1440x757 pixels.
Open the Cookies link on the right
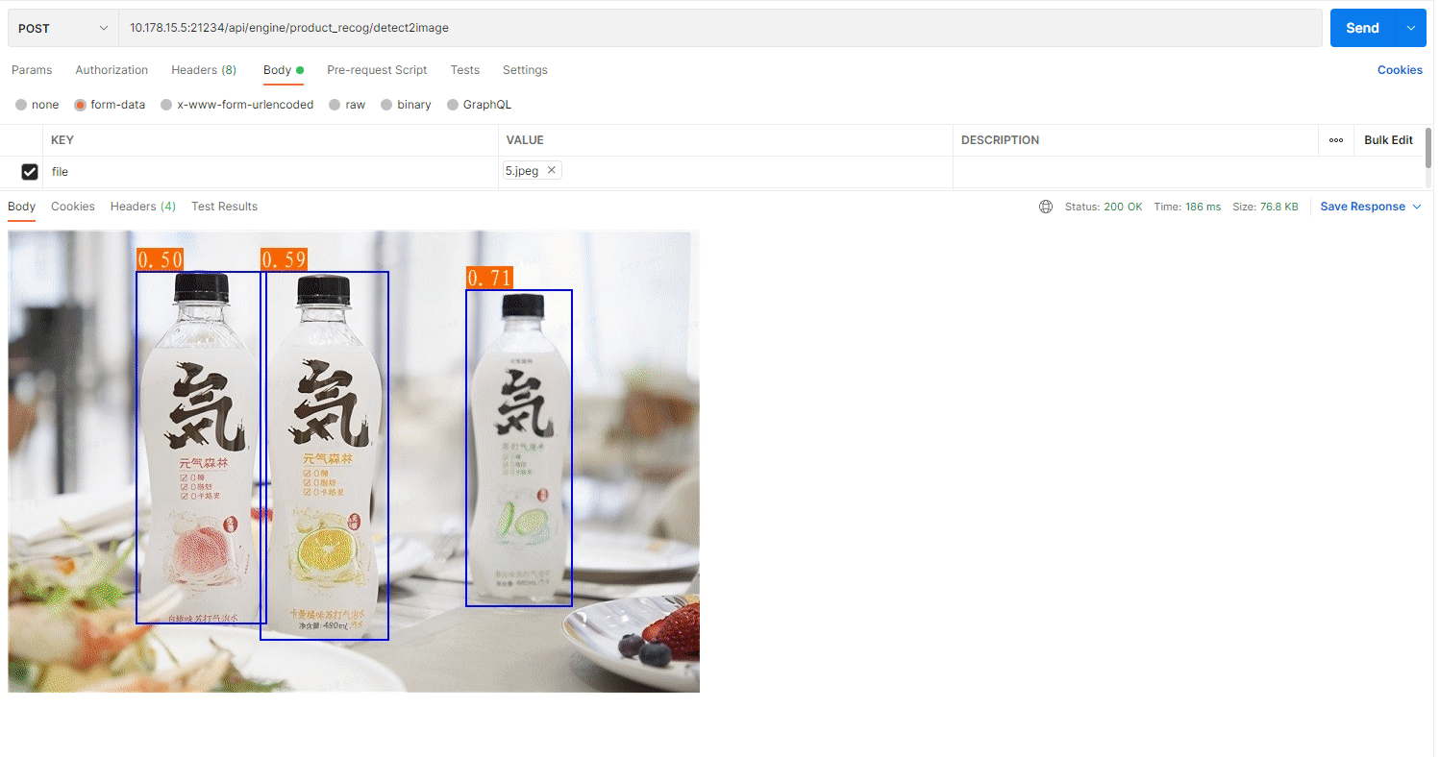pyautogui.click(x=1400, y=70)
